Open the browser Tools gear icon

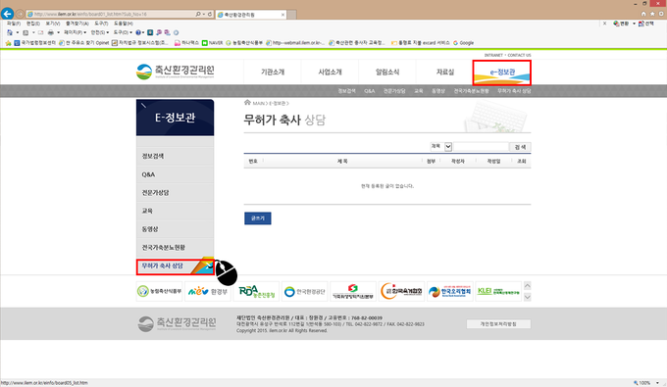tap(660, 14)
